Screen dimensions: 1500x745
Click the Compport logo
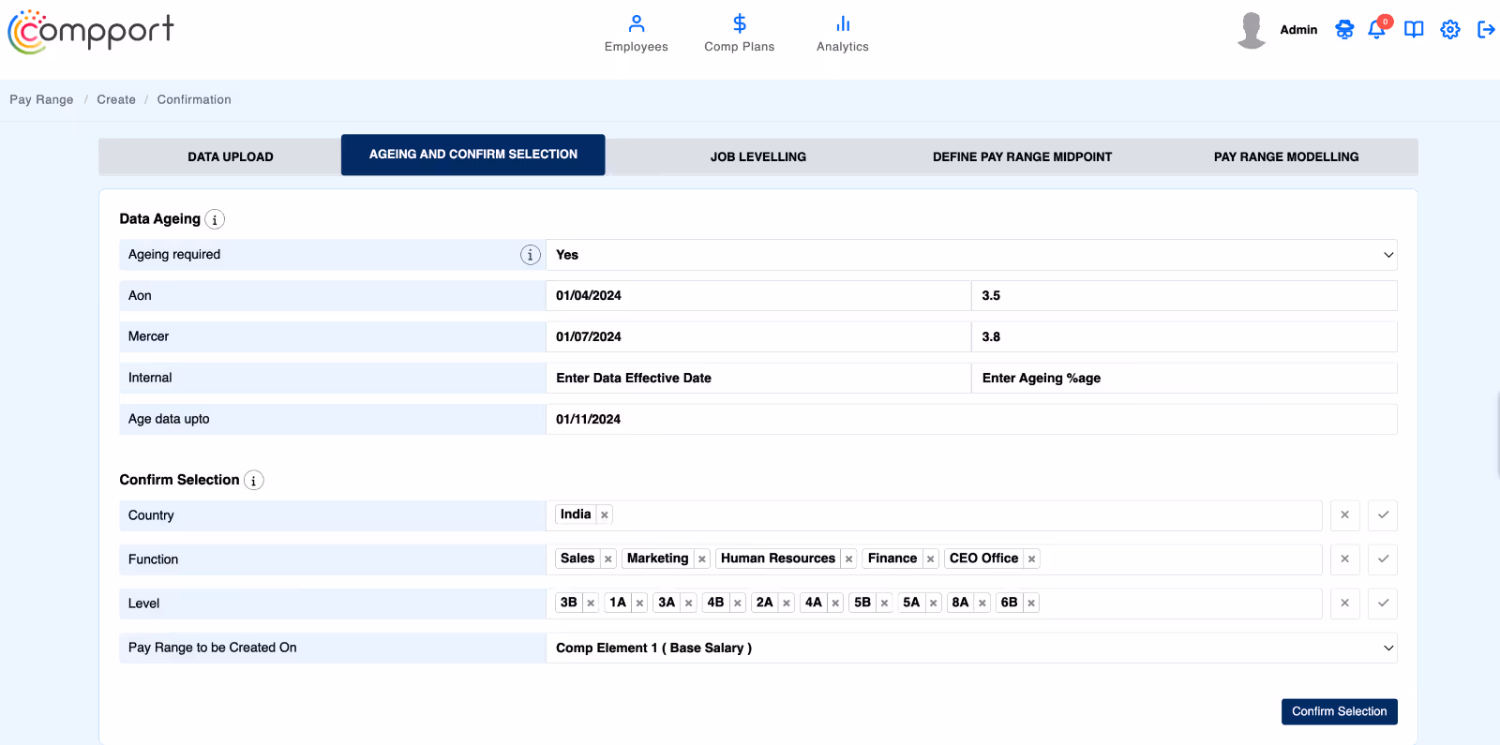tap(91, 32)
